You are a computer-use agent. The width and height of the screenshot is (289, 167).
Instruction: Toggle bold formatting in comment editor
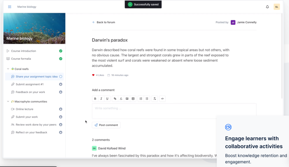[95, 98]
